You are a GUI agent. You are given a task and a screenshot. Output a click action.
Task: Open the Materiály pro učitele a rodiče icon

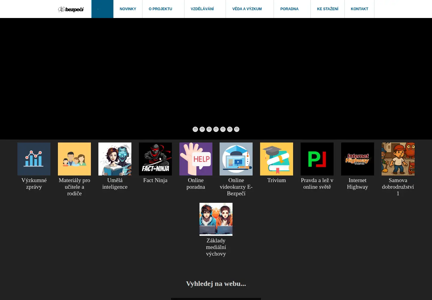74,159
